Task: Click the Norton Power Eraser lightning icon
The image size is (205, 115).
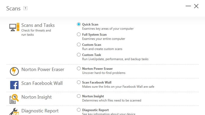Action: (x=14, y=71)
